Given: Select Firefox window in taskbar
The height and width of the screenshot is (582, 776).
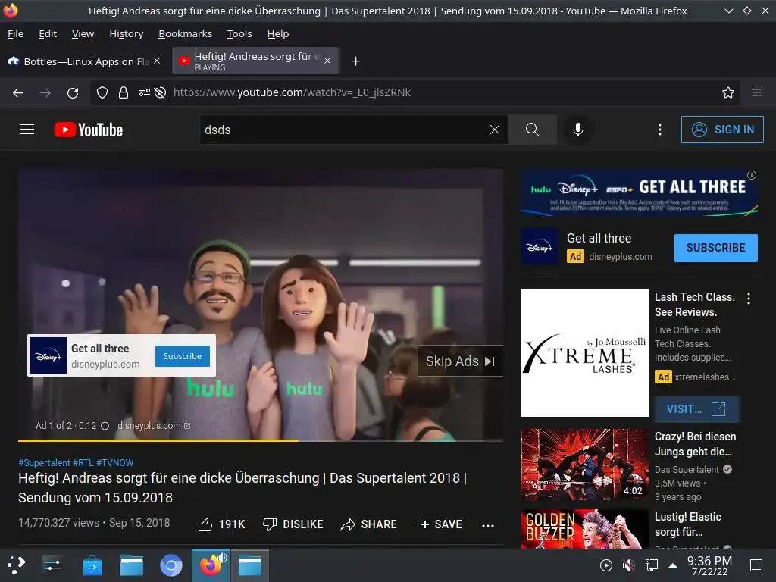Looking at the screenshot, I should point(211,565).
